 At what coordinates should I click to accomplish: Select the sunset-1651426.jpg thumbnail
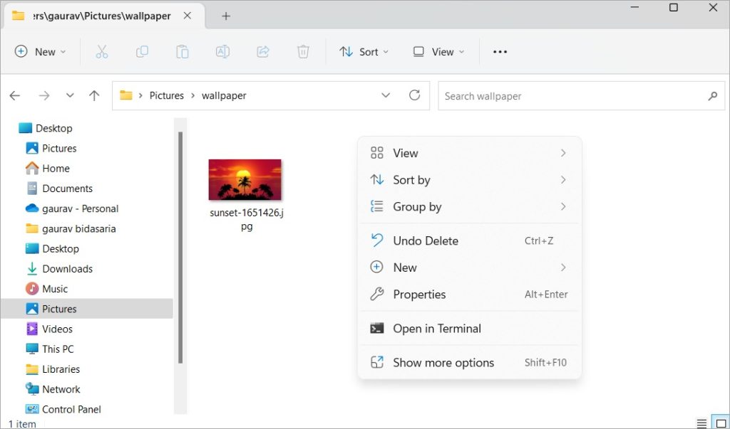pyautogui.click(x=245, y=180)
